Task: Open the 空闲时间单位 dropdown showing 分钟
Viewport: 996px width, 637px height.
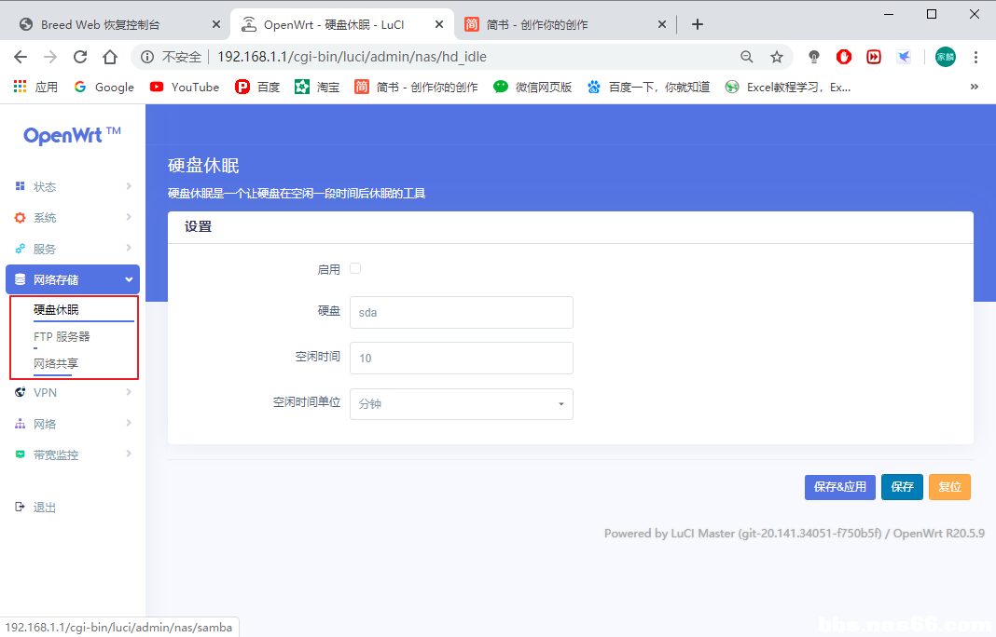Action: click(x=461, y=404)
